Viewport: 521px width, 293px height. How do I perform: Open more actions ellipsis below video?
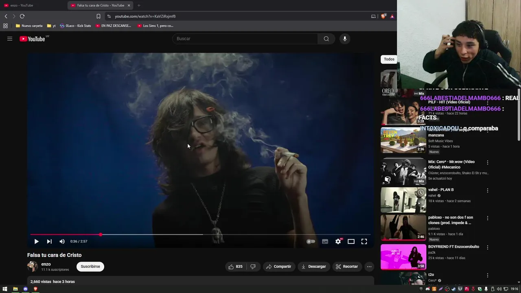click(x=369, y=267)
